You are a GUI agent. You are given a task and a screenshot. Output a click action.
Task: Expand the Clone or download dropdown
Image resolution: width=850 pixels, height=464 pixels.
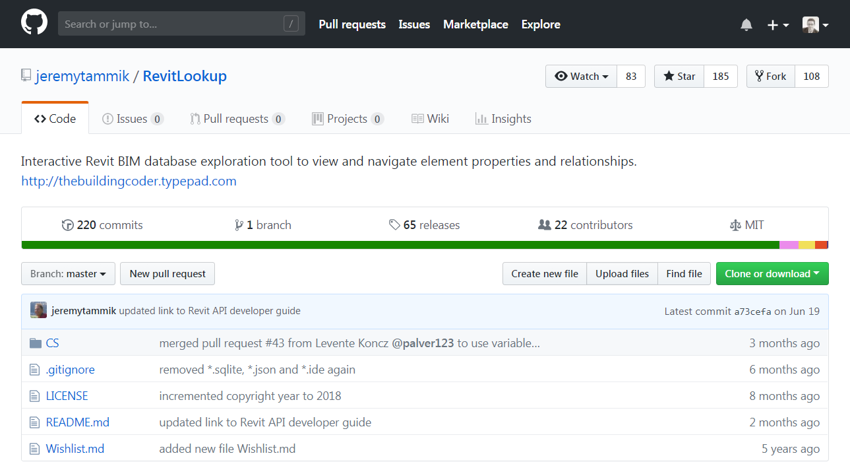772,274
